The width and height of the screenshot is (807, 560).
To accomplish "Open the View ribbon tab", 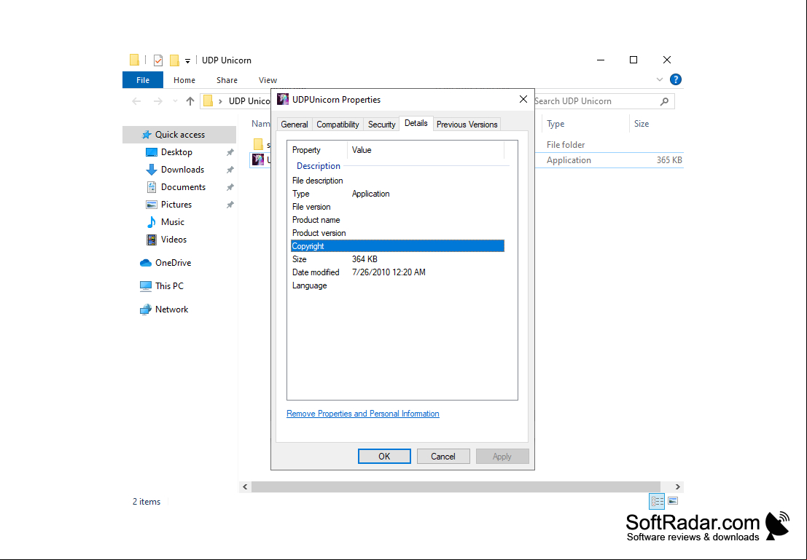I will click(268, 79).
